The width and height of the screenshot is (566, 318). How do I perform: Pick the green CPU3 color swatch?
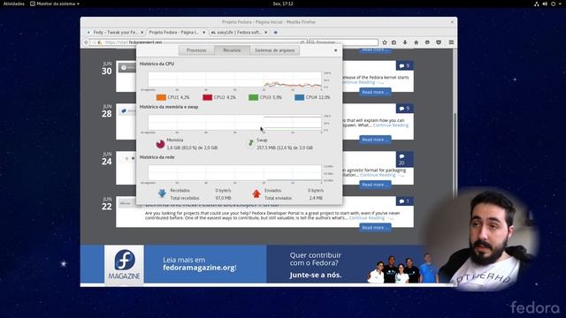(x=254, y=97)
